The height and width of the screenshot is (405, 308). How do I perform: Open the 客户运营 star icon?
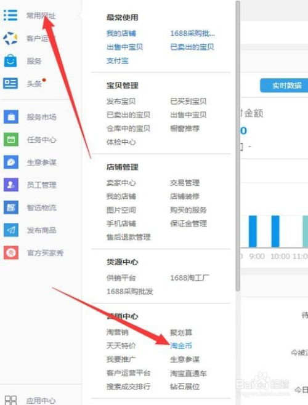[x=10, y=38]
